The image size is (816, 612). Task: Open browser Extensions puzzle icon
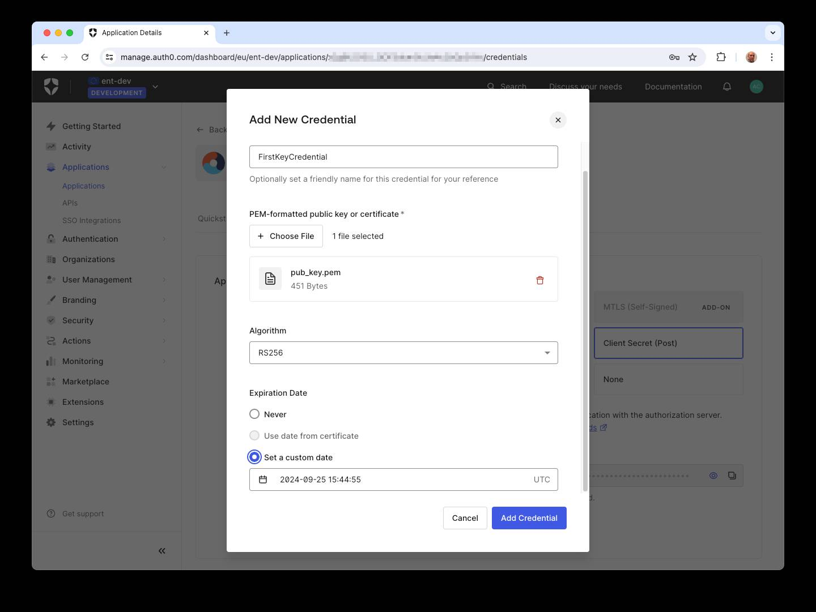(x=721, y=57)
